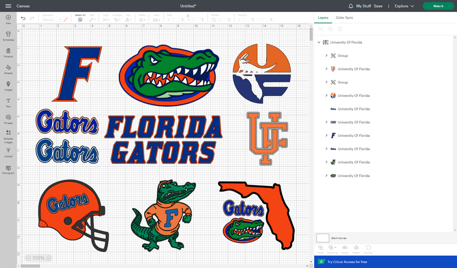Open the Projects panel

click(8, 53)
